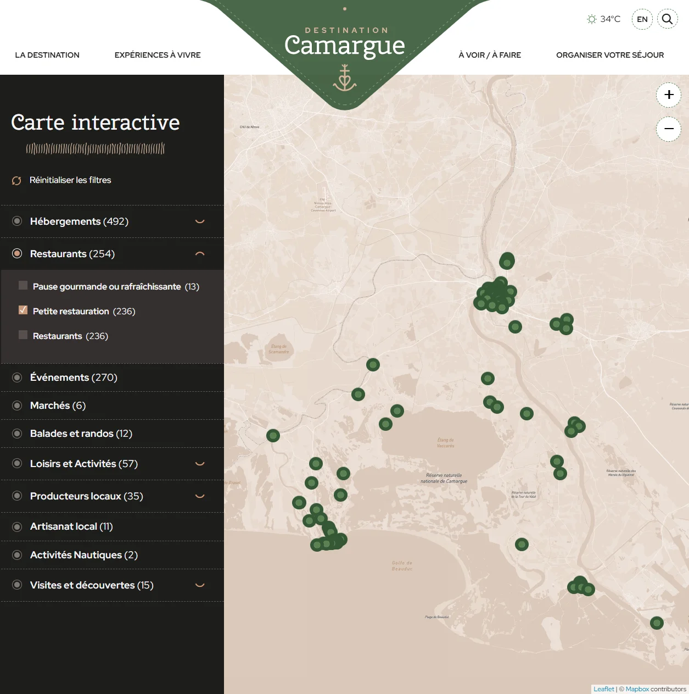Open the À voir / À faire menu

pos(490,55)
